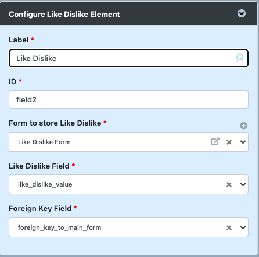Click the like_dislike_value combo box text
Screen dimensions: 259x257
pyautogui.click(x=45, y=184)
